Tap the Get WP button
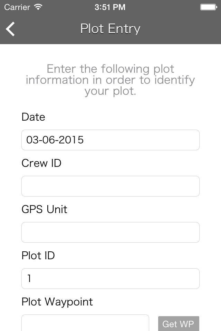221x331 pixels. (179, 324)
